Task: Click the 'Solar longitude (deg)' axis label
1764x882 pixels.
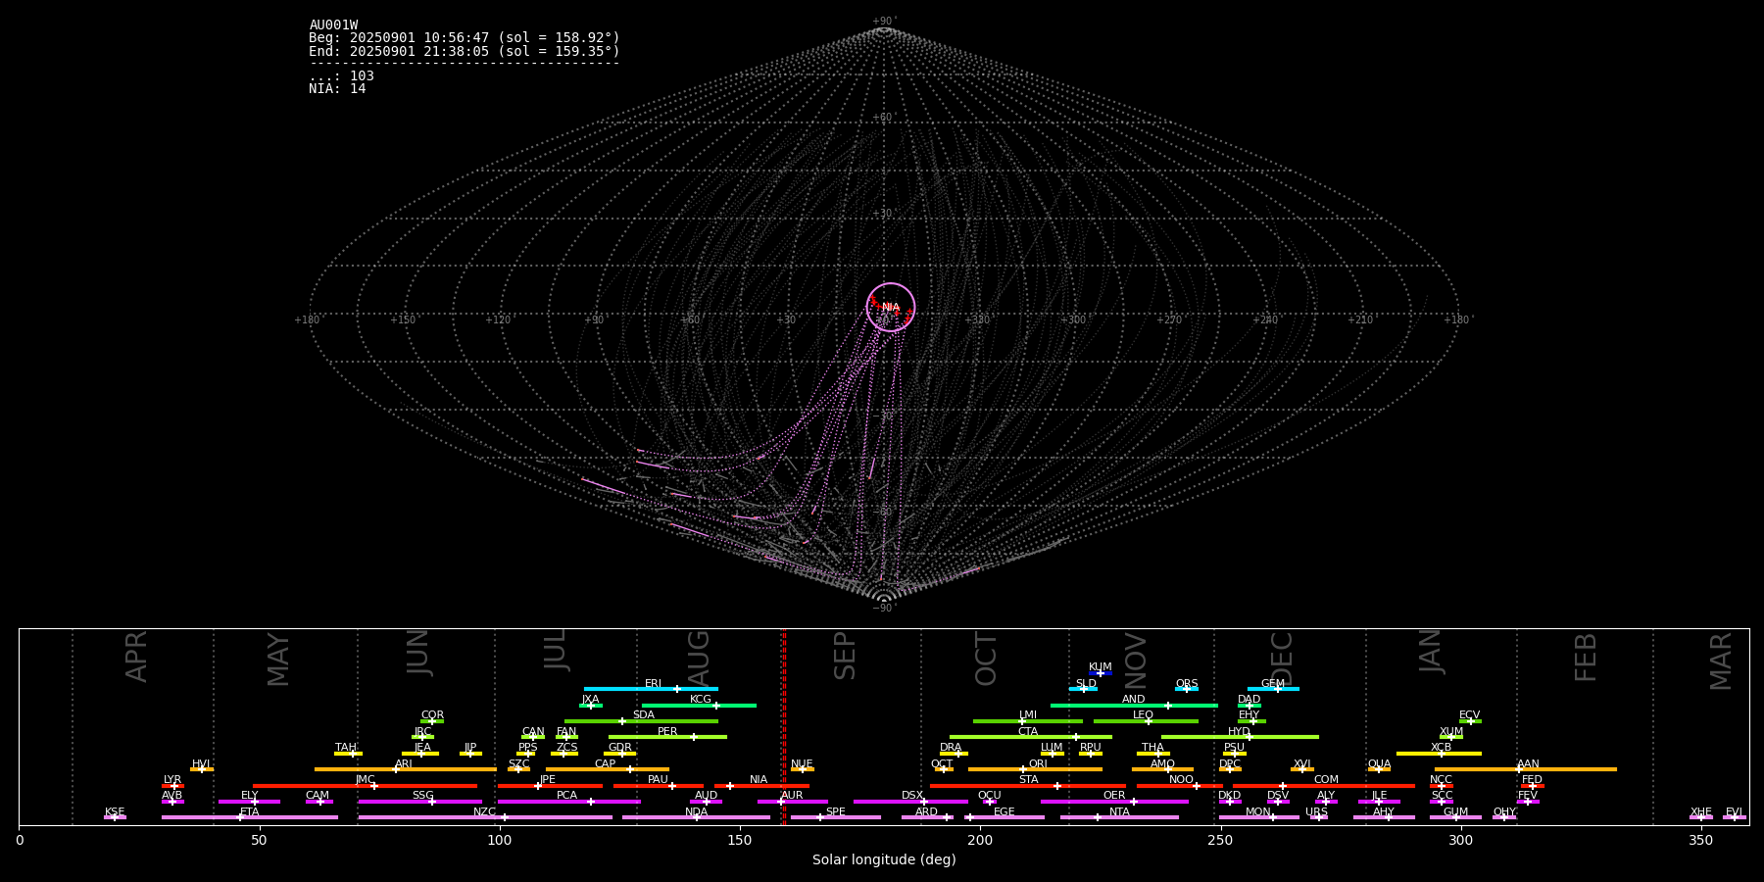Action: click(884, 860)
